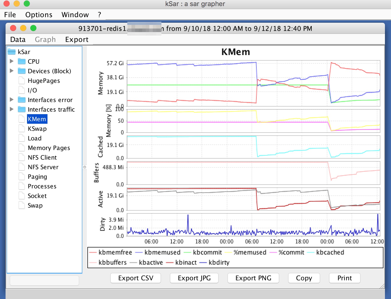Click the split pane divider handle
Screen dimensions: 391x299
tap(85, 167)
